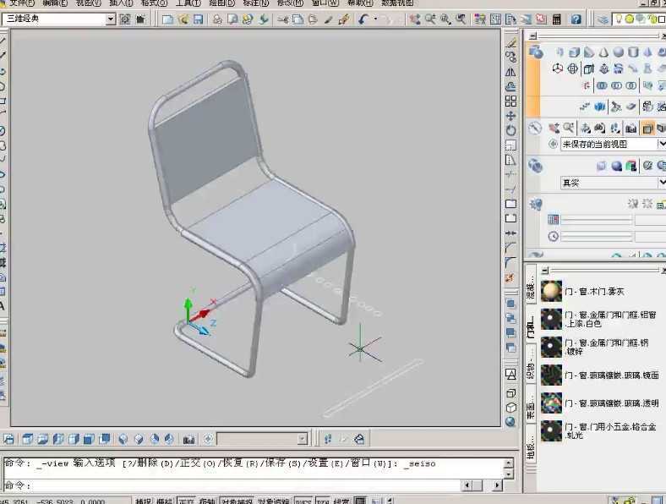Select the 门-窗.玻璃镶嵌.玻璃.镜面 material
Screen dimensions: 666x504
click(x=601, y=375)
